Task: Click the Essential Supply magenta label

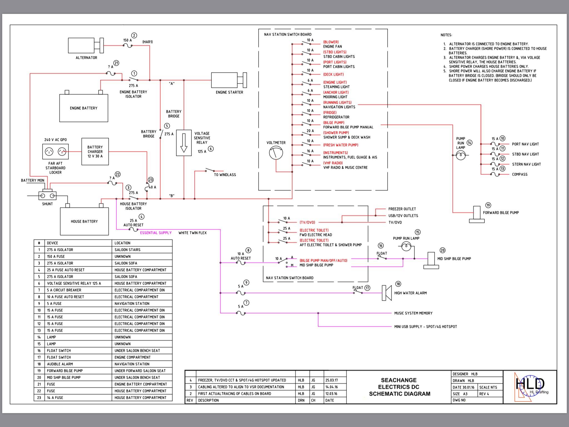Action: pyautogui.click(x=156, y=233)
